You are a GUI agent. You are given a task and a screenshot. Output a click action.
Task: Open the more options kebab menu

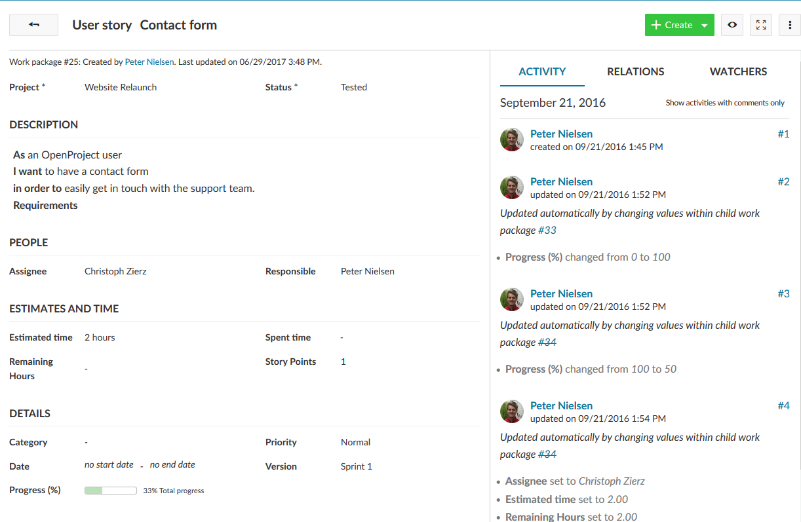click(789, 24)
